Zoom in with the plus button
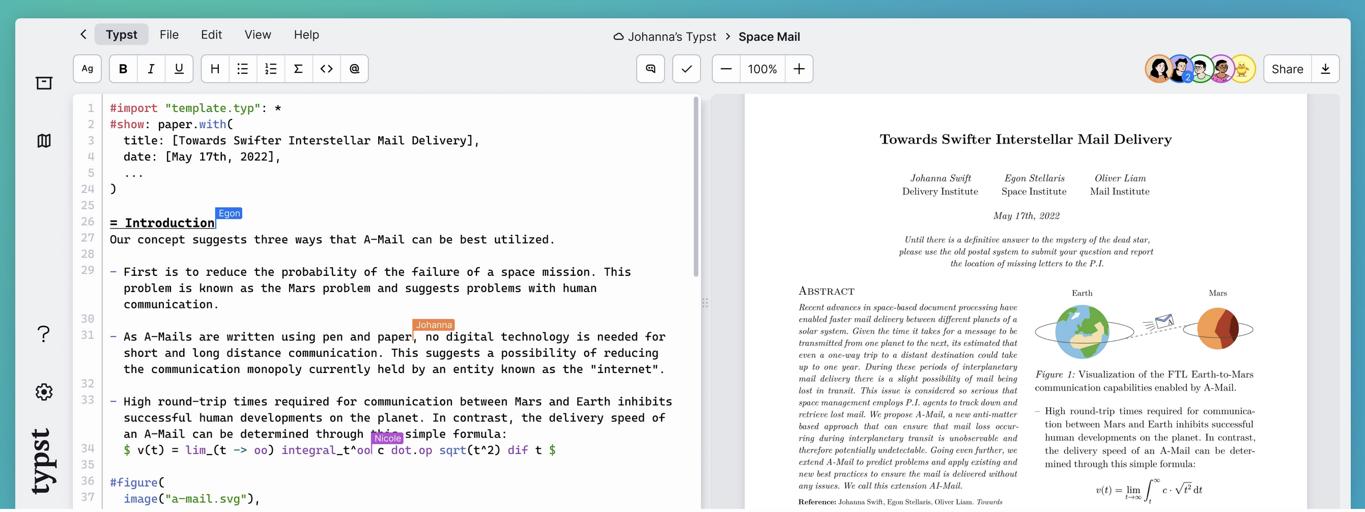 pyautogui.click(x=799, y=69)
